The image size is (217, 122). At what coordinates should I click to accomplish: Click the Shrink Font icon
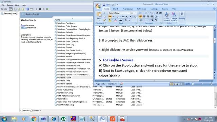(129, 20)
